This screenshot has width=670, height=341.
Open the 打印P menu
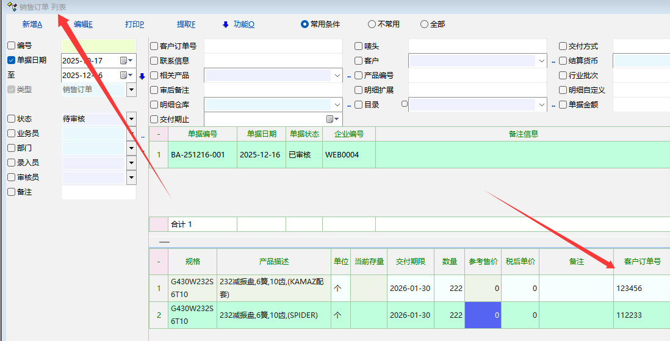click(134, 24)
